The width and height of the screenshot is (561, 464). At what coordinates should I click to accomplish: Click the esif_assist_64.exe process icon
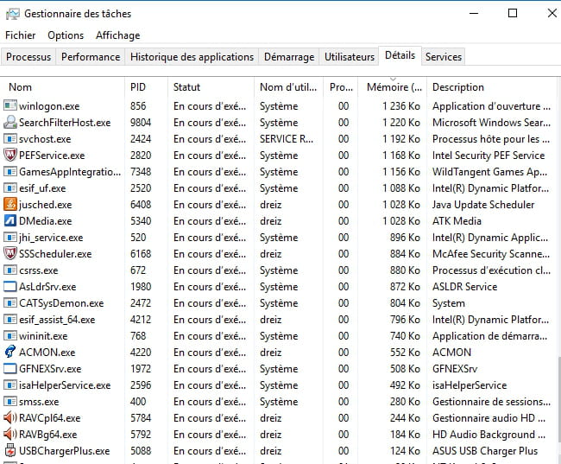pos(10,319)
